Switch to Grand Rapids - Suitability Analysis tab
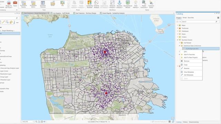This screenshot has height=124, width=221. click(113, 13)
